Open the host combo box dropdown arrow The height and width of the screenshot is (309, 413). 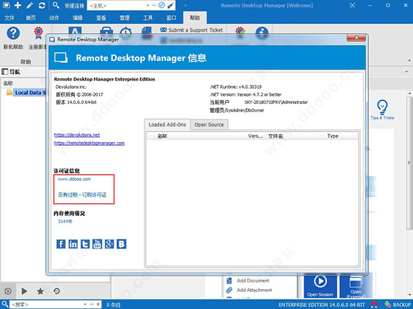pos(147,6)
